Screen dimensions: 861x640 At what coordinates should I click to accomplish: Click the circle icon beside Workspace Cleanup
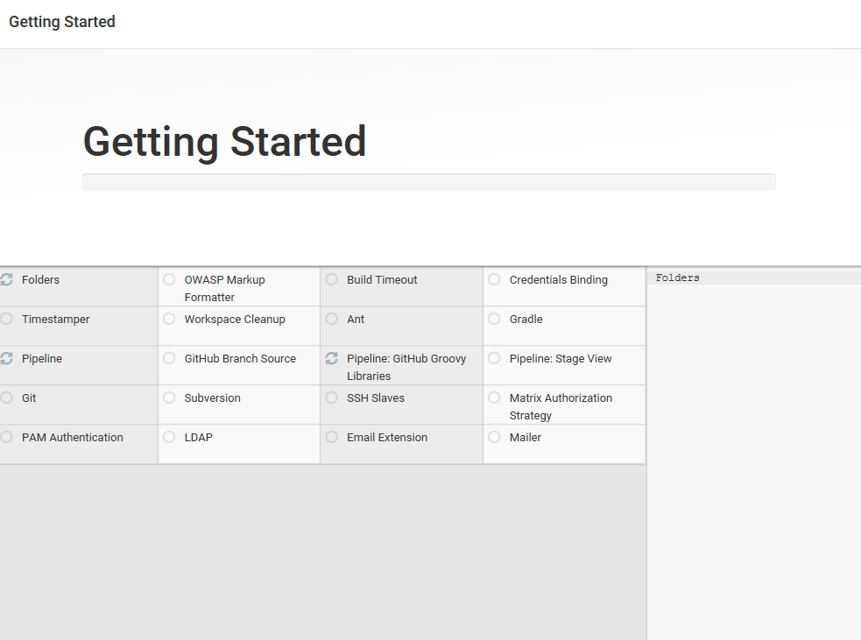pos(169,319)
